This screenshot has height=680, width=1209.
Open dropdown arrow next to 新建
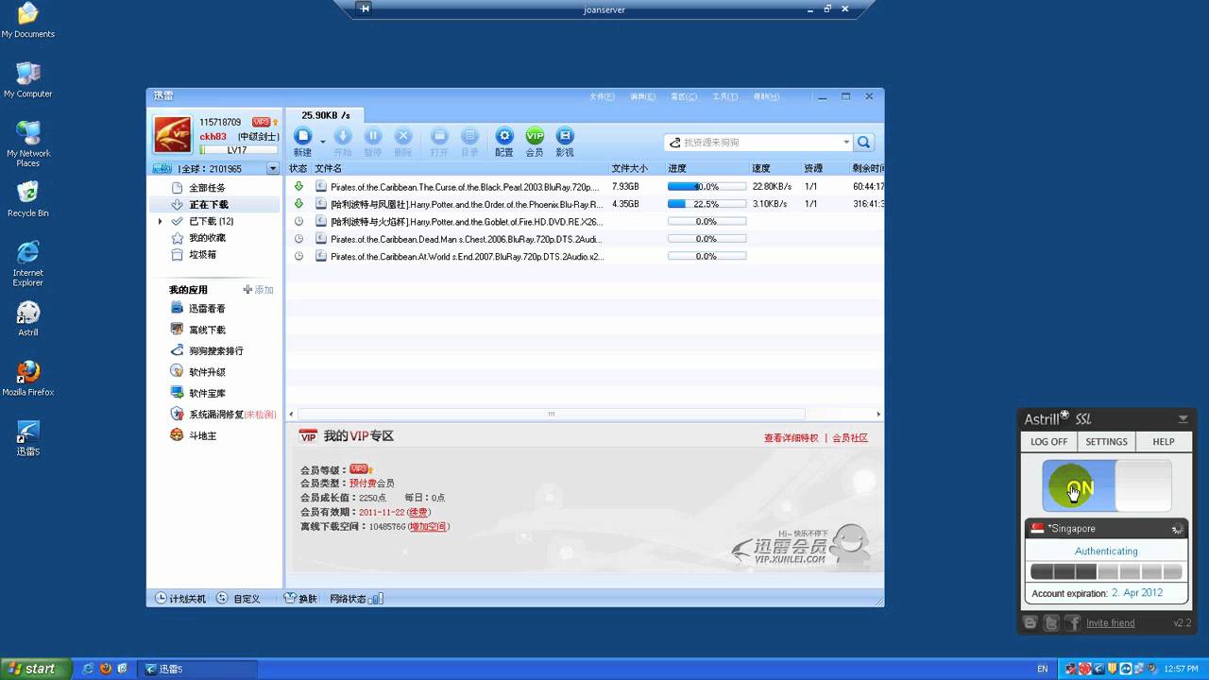323,142
